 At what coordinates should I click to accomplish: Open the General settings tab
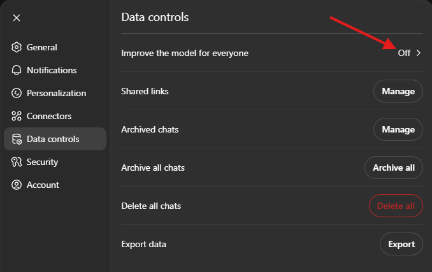coord(42,47)
